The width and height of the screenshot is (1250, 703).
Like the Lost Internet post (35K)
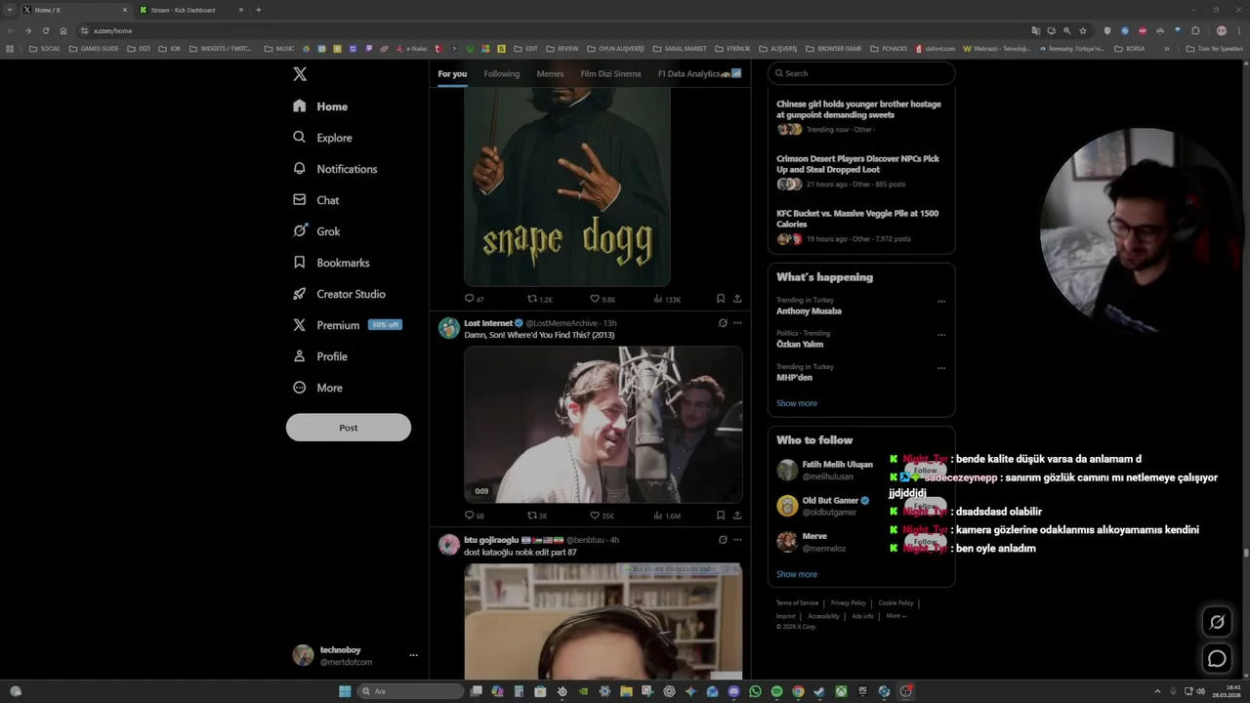602,516
